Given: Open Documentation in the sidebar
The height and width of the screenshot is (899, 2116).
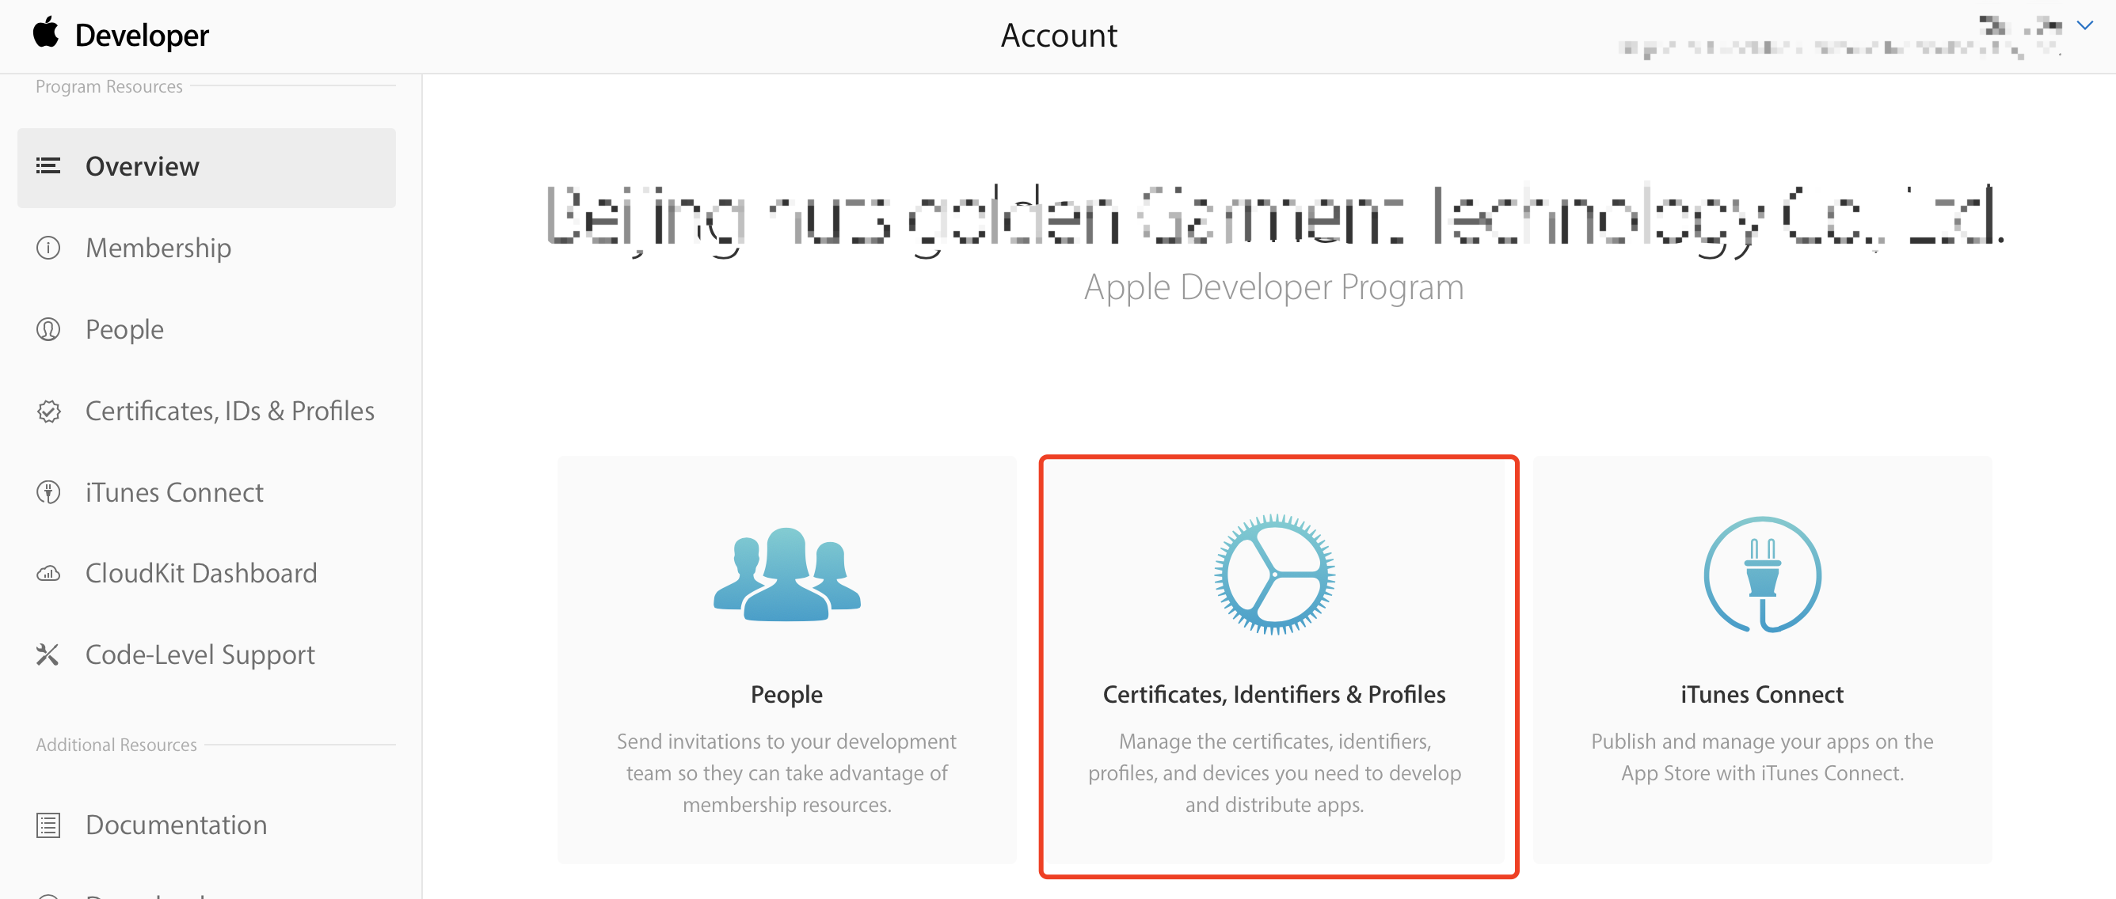Looking at the screenshot, I should pyautogui.click(x=176, y=825).
